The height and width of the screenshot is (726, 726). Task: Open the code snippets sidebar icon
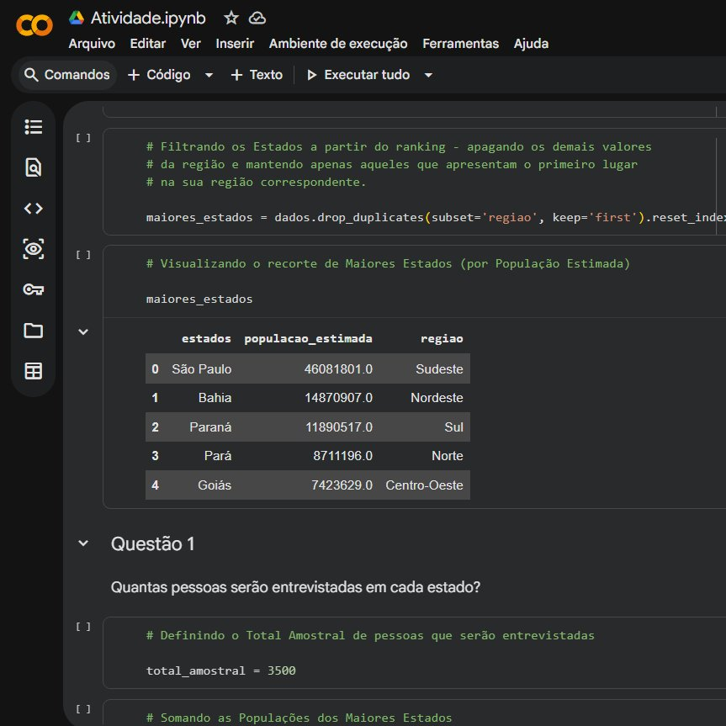(34, 208)
